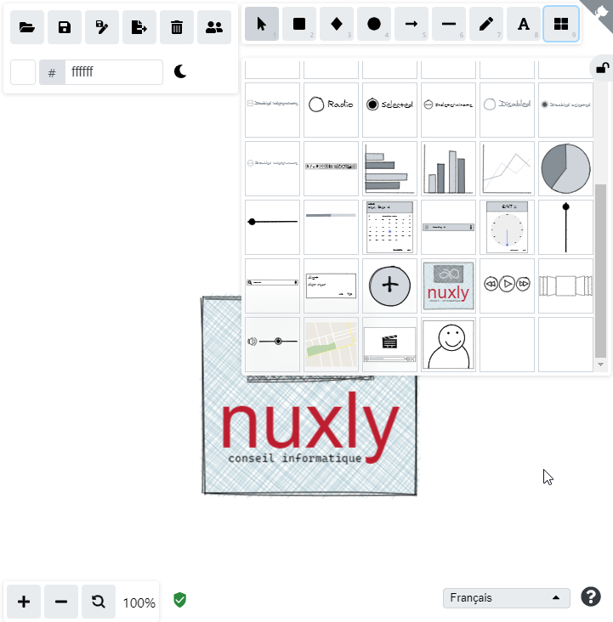Add the smiley person avatar library item
This screenshot has width=613, height=622.
(448, 345)
